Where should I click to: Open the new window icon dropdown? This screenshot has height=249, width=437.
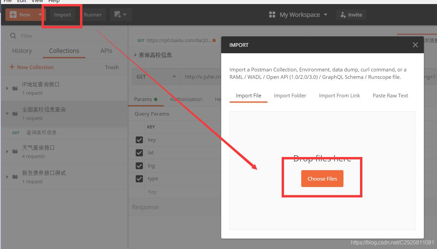121,14
